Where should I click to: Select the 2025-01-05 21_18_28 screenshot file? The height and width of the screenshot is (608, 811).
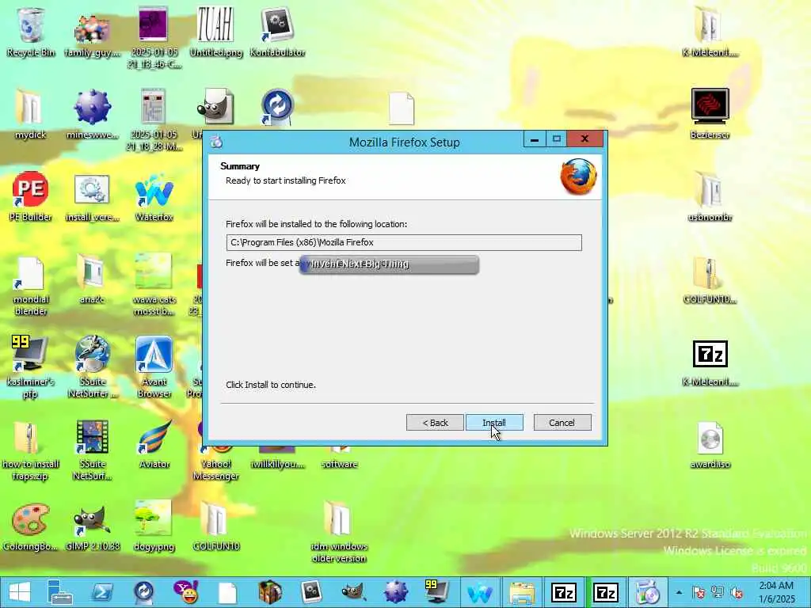154,120
